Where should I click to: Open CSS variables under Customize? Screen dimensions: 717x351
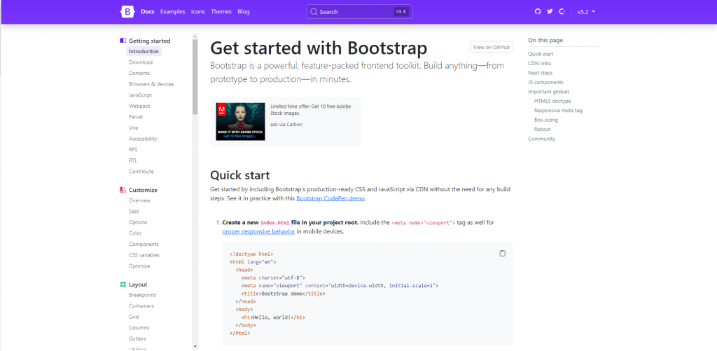coord(144,255)
